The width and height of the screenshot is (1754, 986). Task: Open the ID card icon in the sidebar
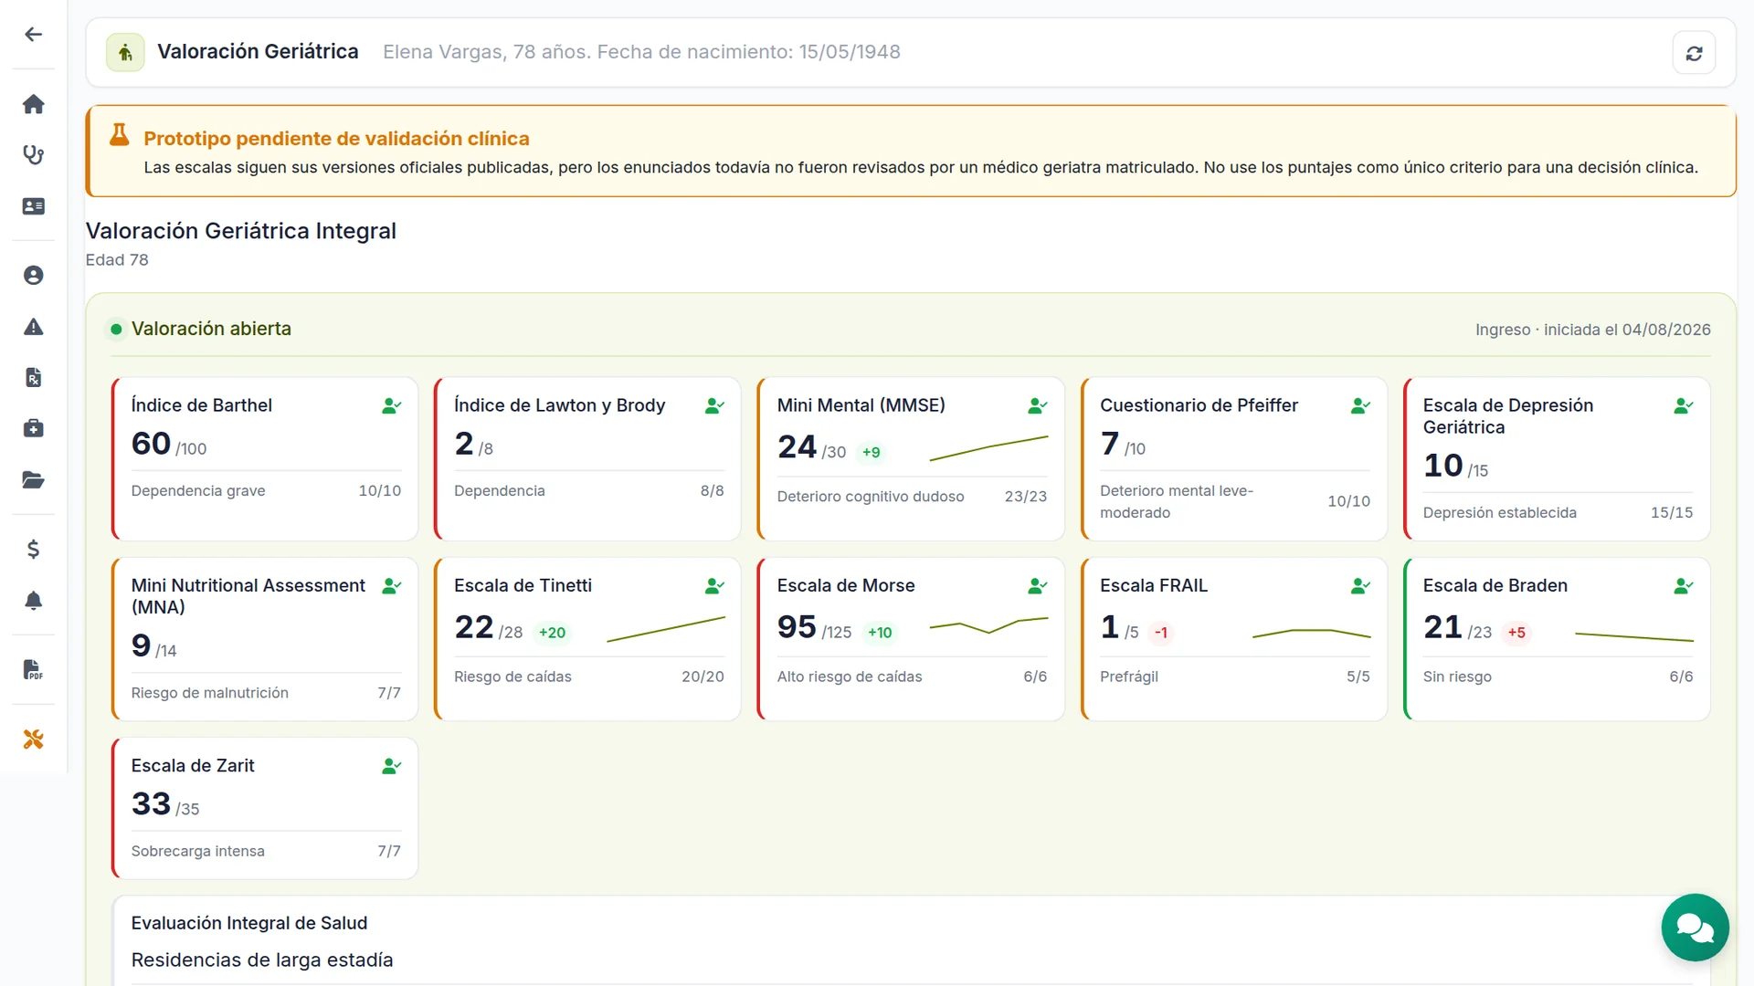tap(33, 206)
